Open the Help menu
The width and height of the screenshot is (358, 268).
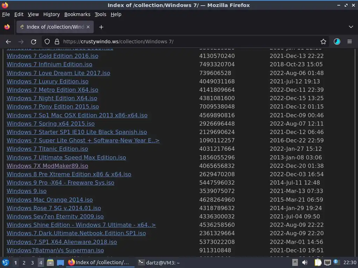click(x=116, y=14)
